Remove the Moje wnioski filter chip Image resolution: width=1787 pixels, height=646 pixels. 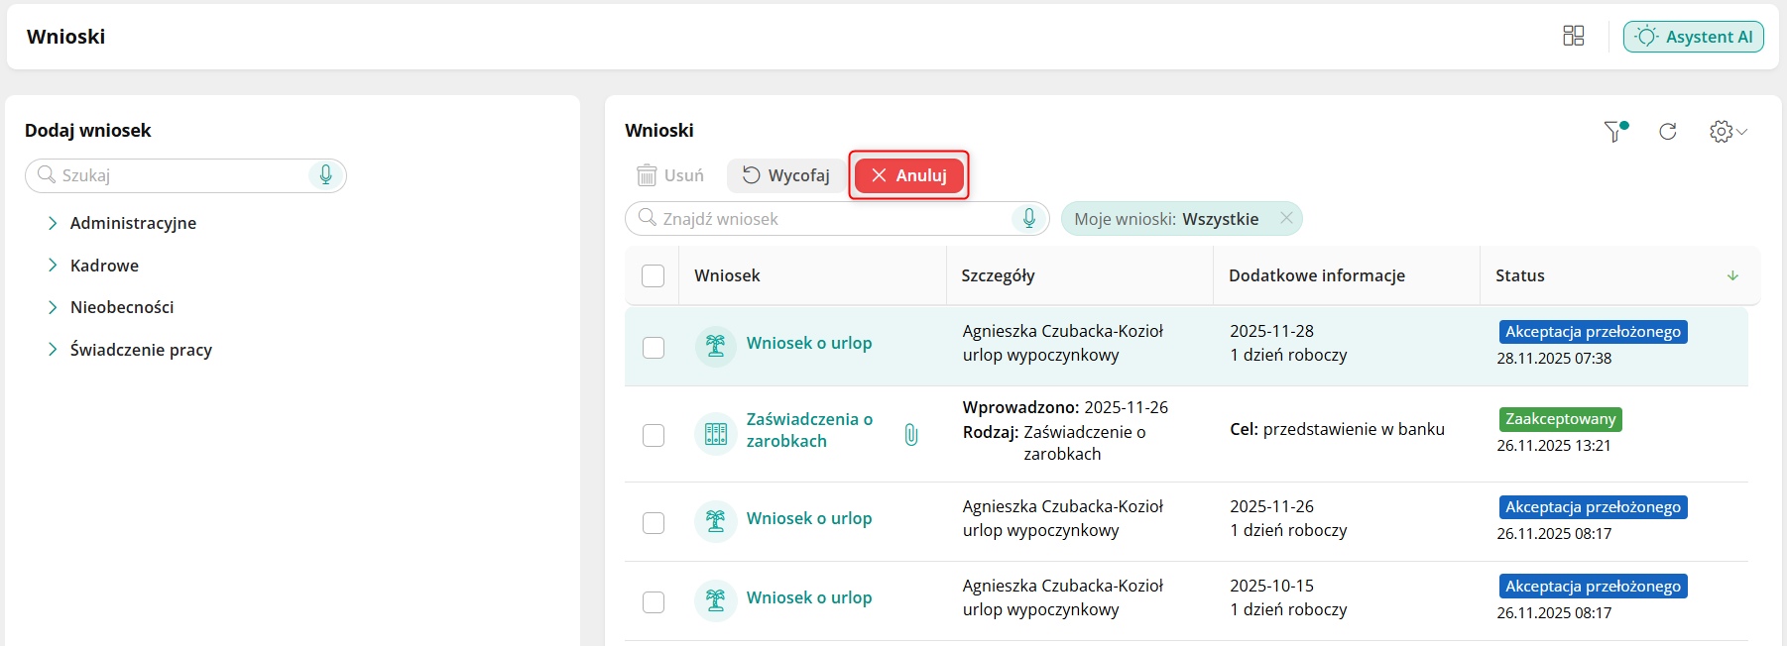[x=1286, y=218]
